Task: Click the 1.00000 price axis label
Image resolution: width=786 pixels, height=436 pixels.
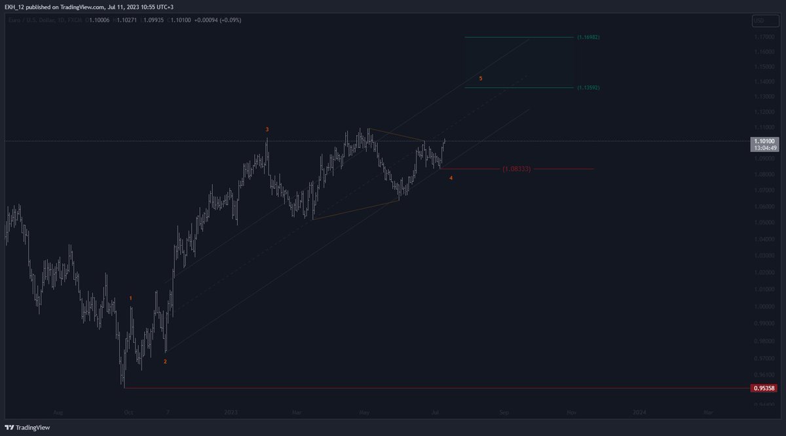Action: (764, 306)
